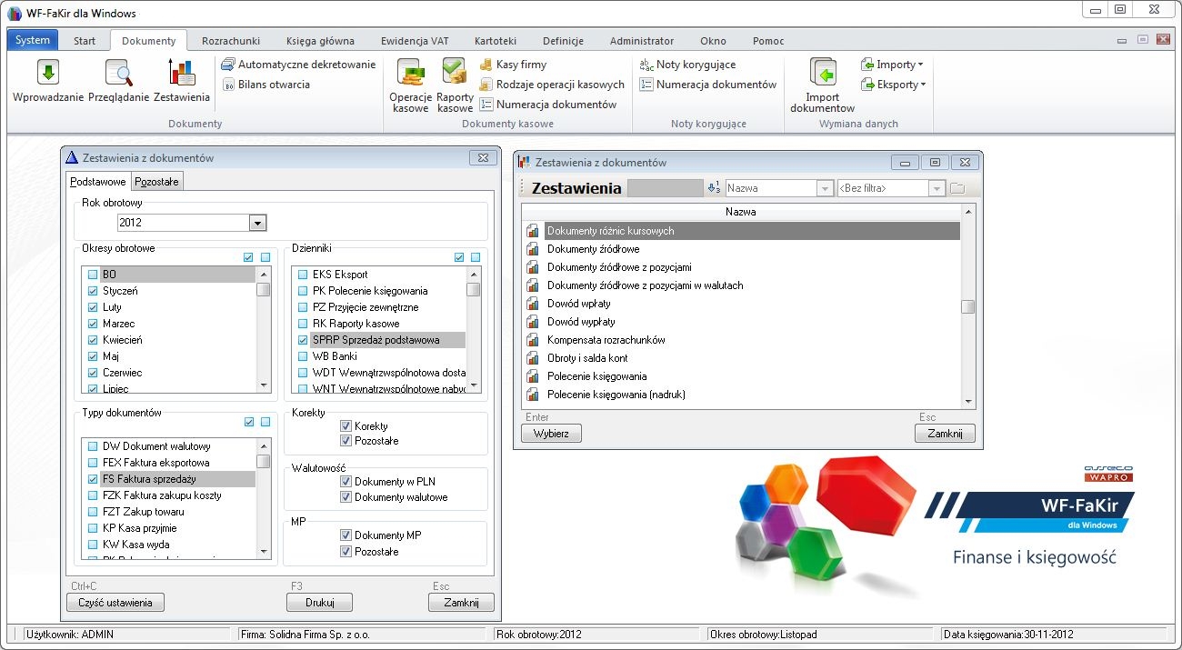Open System menu
Screen dimensions: 1182x650
click(33, 40)
